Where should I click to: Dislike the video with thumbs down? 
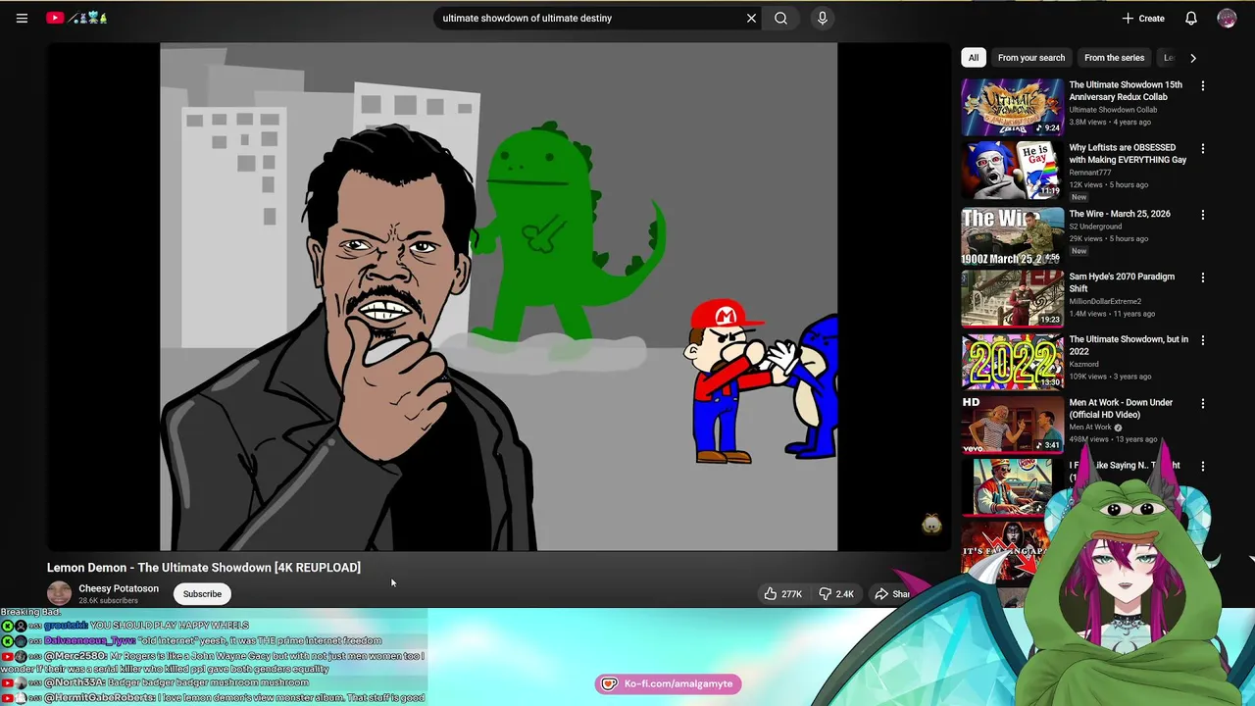pyautogui.click(x=836, y=593)
